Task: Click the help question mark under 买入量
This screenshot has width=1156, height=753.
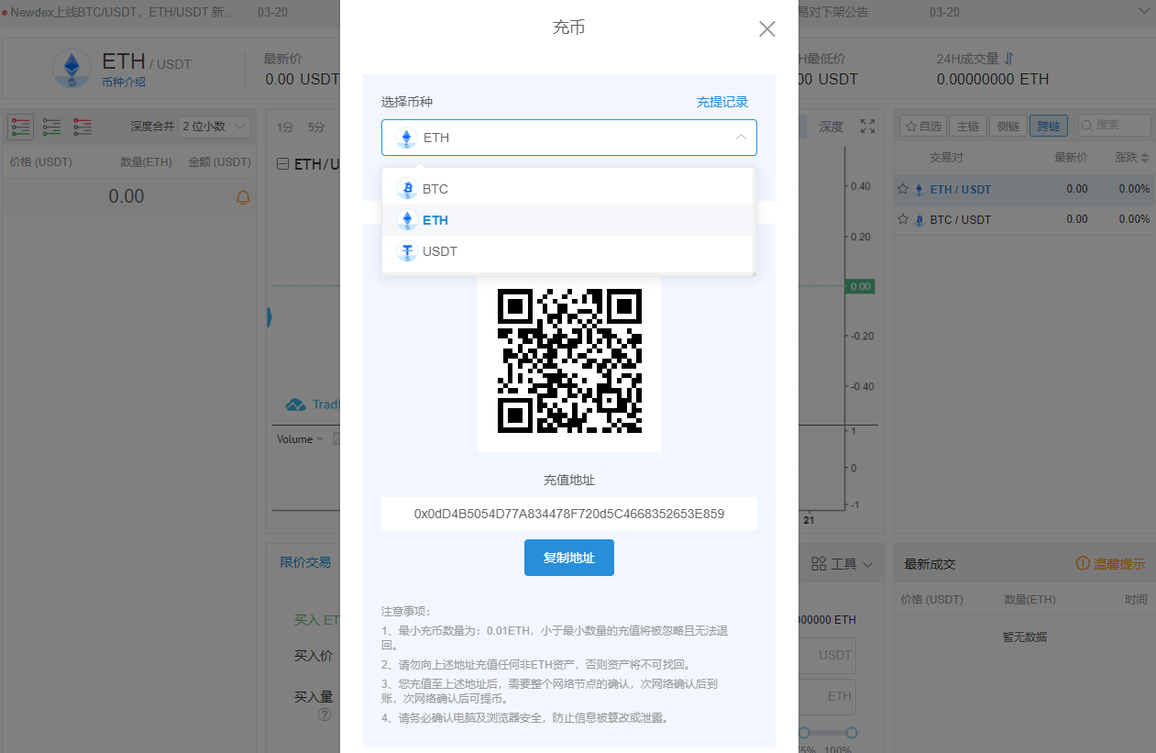Action: click(x=325, y=714)
